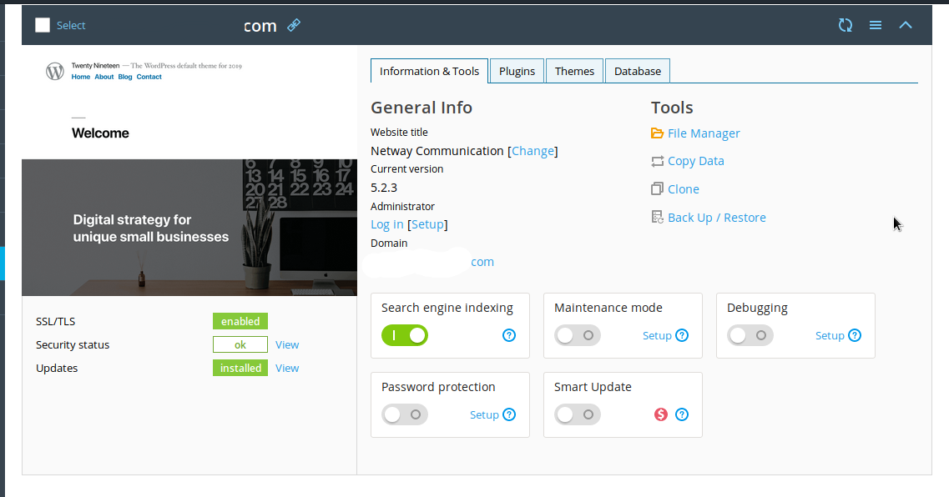949x497 pixels.
Task: Click the Back Up / Restore icon
Action: (x=657, y=218)
